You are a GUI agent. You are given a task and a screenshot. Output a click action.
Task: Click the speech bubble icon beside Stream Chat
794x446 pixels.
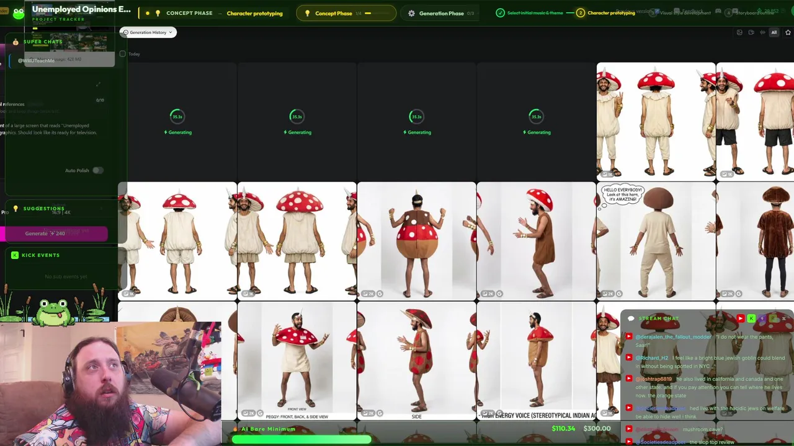pos(631,318)
